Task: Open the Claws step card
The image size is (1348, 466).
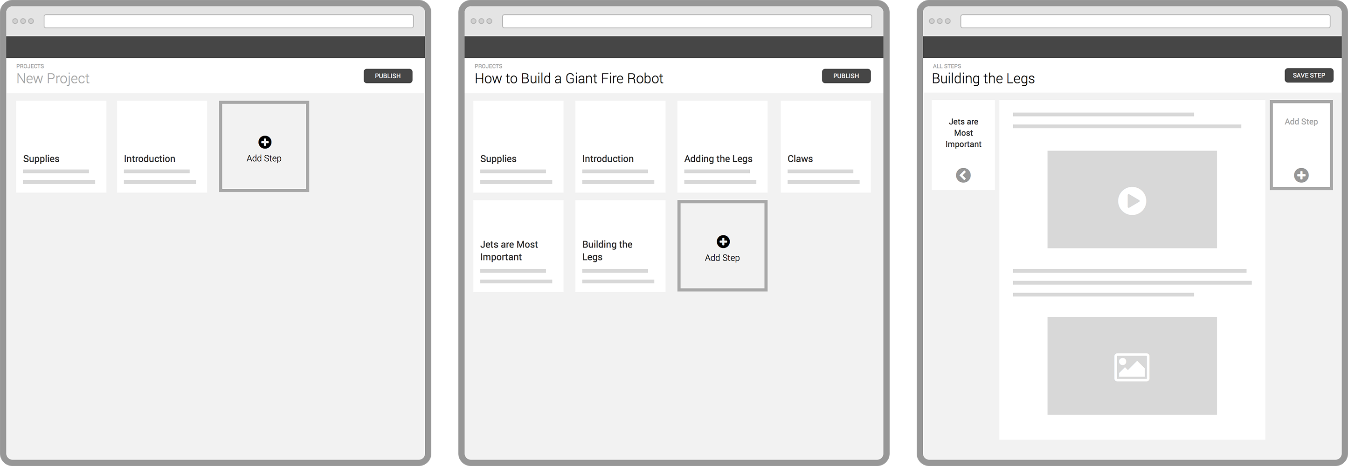Action: [826, 146]
